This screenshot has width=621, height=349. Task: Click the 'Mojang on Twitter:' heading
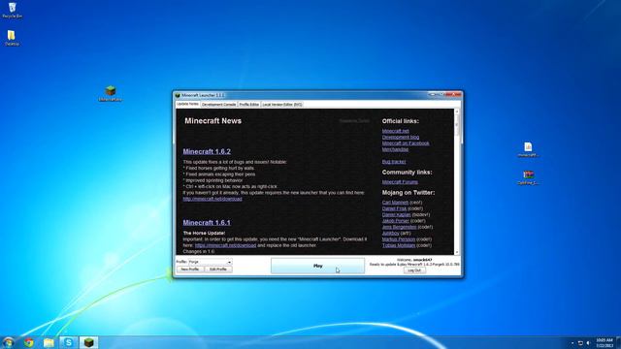tap(409, 193)
